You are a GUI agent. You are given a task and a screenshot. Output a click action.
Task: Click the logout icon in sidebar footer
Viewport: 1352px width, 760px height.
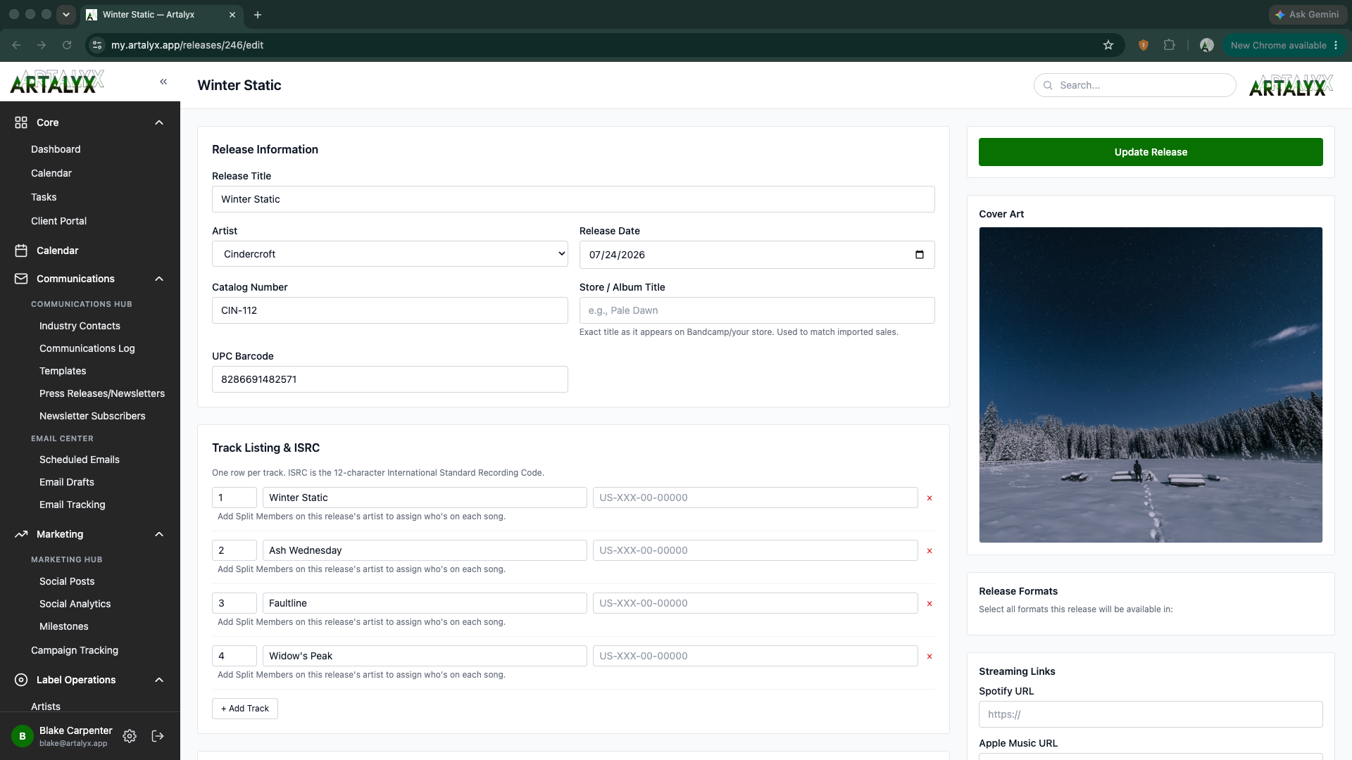pyautogui.click(x=158, y=736)
